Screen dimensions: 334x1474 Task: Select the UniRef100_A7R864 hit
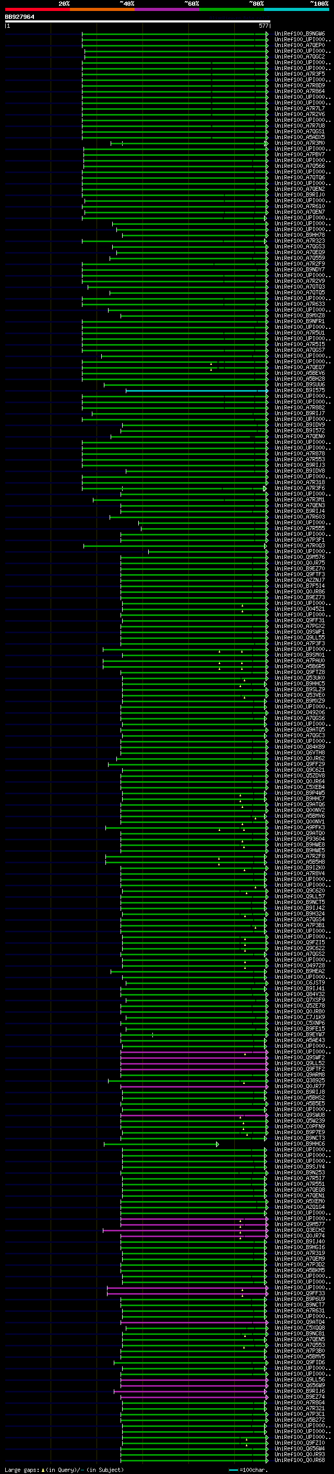coord(300,91)
